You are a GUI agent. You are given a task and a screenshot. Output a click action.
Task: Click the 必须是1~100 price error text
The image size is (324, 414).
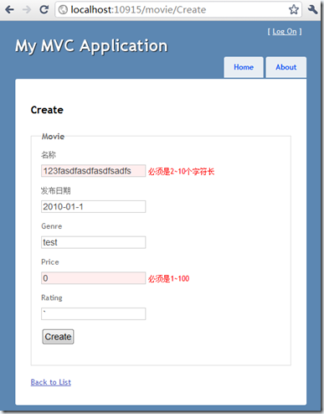(x=168, y=278)
